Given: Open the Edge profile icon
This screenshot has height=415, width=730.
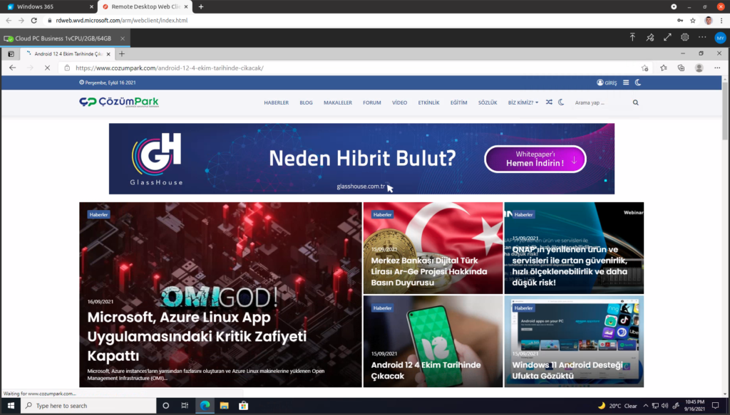Looking at the screenshot, I should [x=699, y=68].
